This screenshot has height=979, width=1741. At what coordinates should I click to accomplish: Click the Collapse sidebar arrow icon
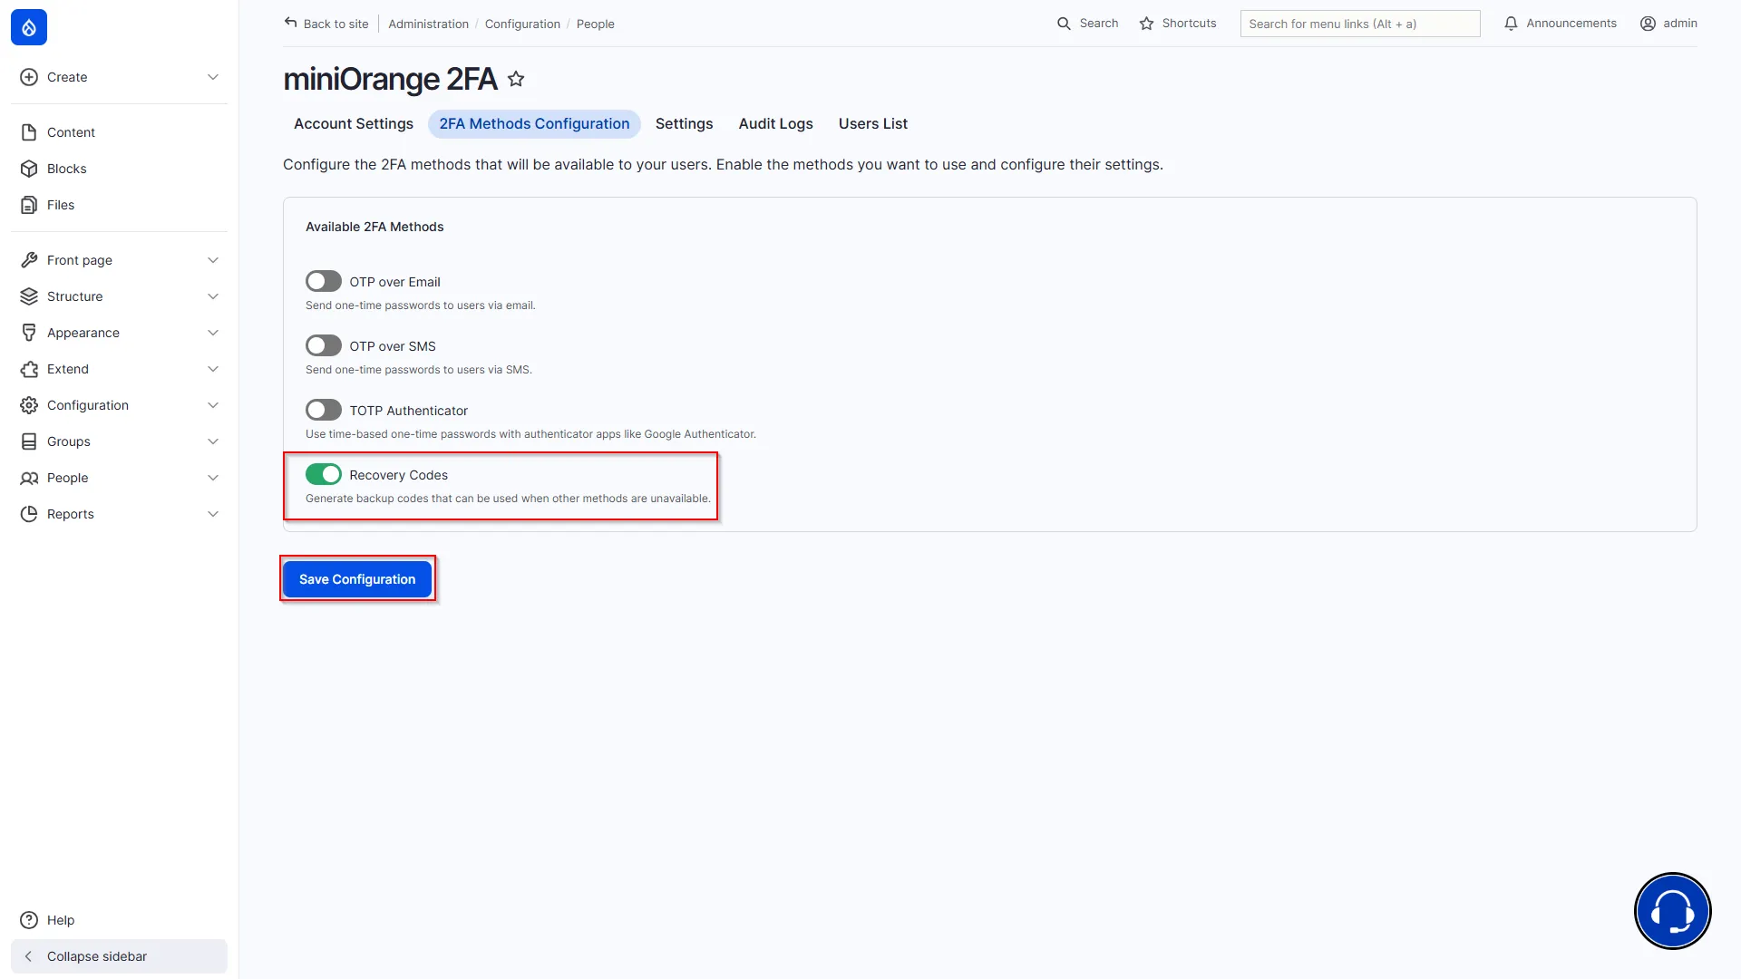point(29,956)
